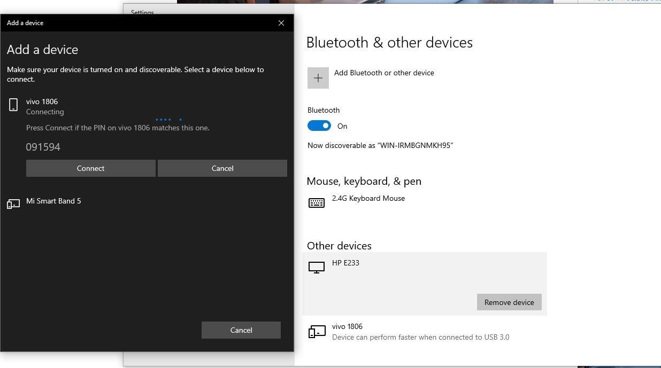The height and width of the screenshot is (368, 661).
Task: Click the keyboard icon for 2.4G Keyboard Mouse
Action: (316, 202)
